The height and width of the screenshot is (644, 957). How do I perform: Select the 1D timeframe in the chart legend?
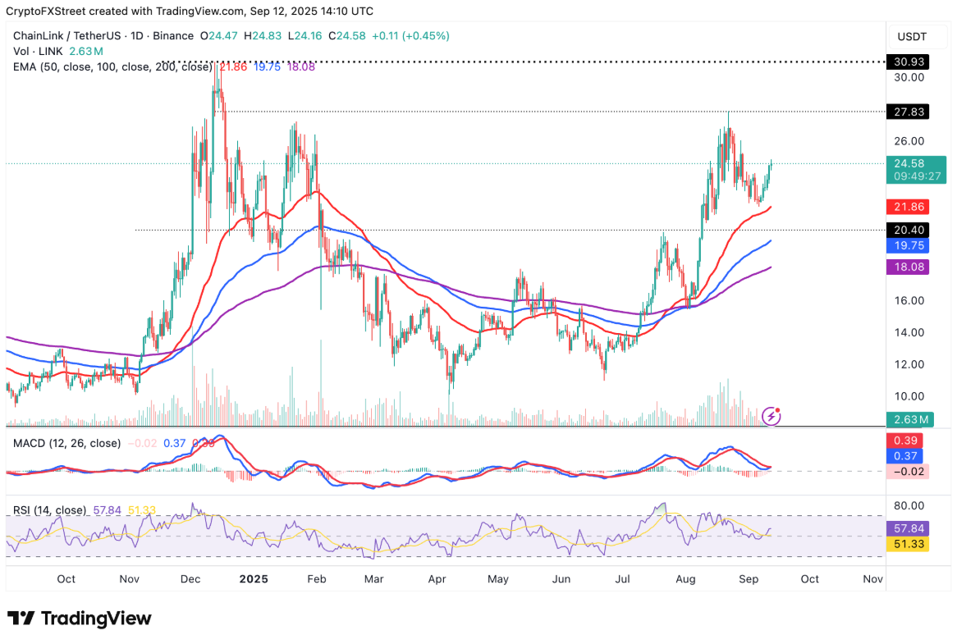(x=138, y=36)
